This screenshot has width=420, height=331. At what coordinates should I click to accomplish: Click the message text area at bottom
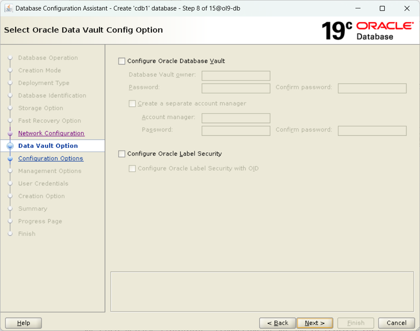[x=262, y=292]
